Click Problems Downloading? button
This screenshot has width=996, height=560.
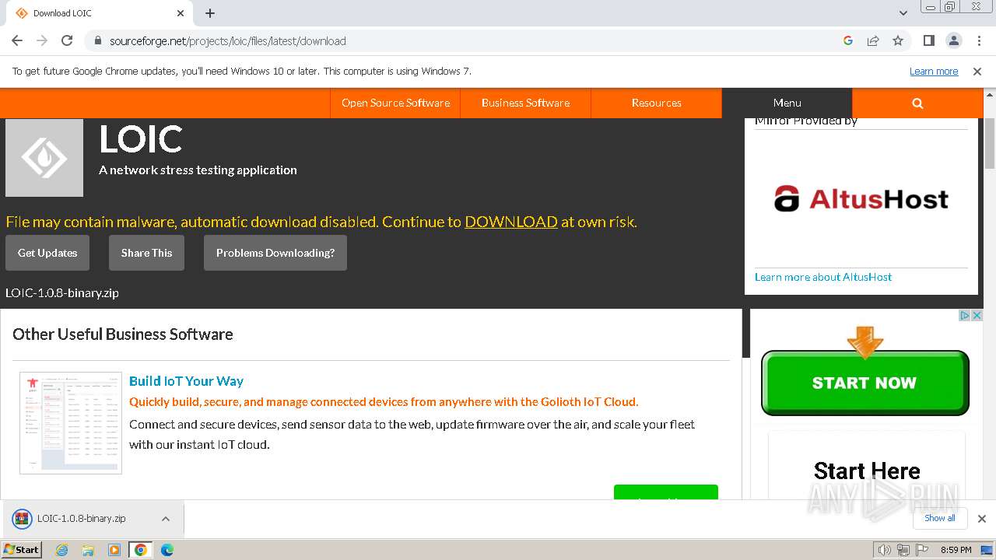275,253
